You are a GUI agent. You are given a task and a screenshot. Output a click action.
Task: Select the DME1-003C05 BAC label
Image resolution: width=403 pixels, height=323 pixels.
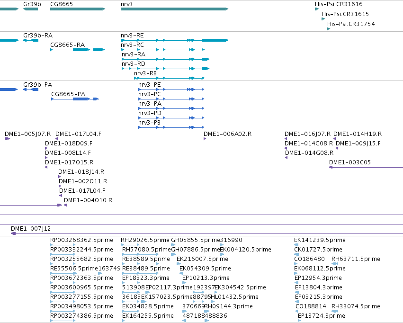(350, 162)
